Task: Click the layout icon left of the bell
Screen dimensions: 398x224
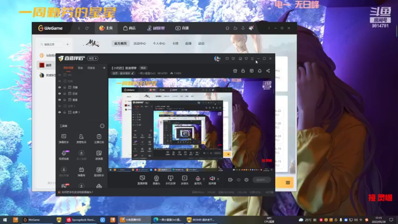Action: 252,71
